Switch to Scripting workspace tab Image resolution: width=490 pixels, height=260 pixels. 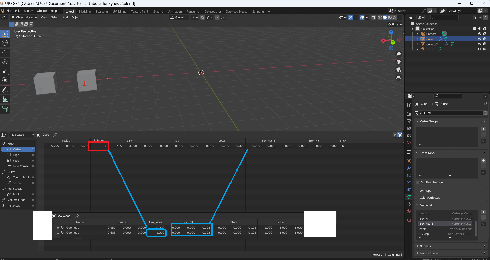pyautogui.click(x=258, y=12)
